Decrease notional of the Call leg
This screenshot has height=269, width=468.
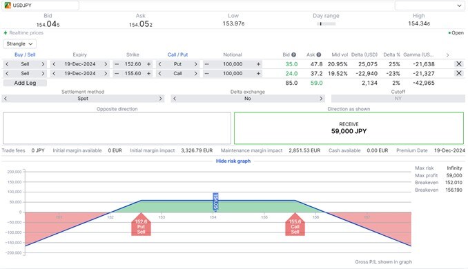coord(206,73)
